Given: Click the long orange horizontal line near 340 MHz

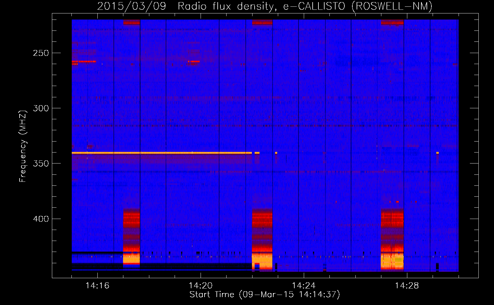Looking at the screenshot, I should [x=162, y=153].
